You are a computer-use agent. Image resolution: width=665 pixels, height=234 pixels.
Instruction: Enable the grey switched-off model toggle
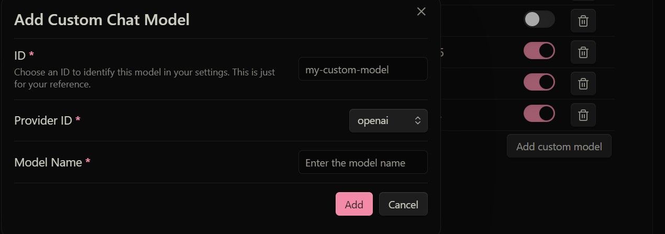pyautogui.click(x=539, y=20)
